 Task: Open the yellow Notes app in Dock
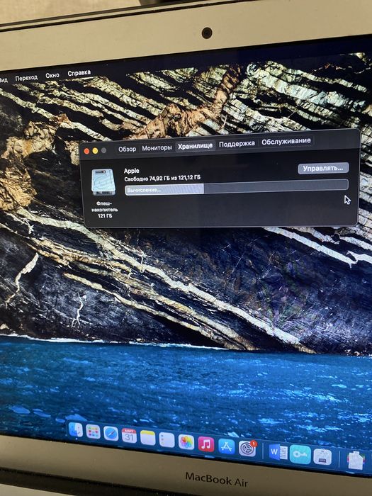[147, 438]
